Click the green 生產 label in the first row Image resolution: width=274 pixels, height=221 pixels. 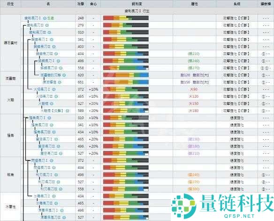51,18
